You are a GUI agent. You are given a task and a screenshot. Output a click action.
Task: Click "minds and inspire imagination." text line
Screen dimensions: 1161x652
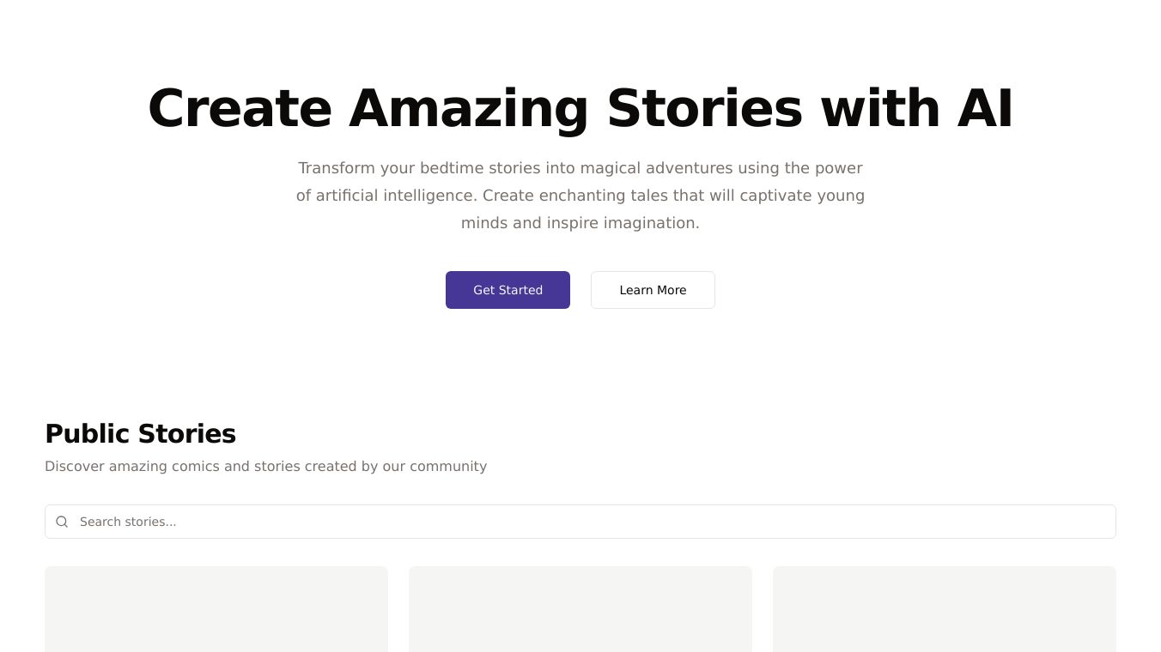pyautogui.click(x=580, y=223)
